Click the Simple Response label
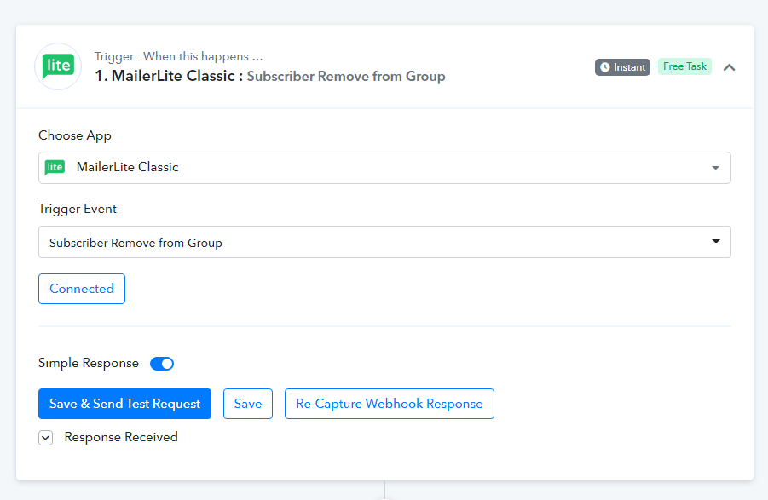The image size is (768, 500). coord(89,363)
